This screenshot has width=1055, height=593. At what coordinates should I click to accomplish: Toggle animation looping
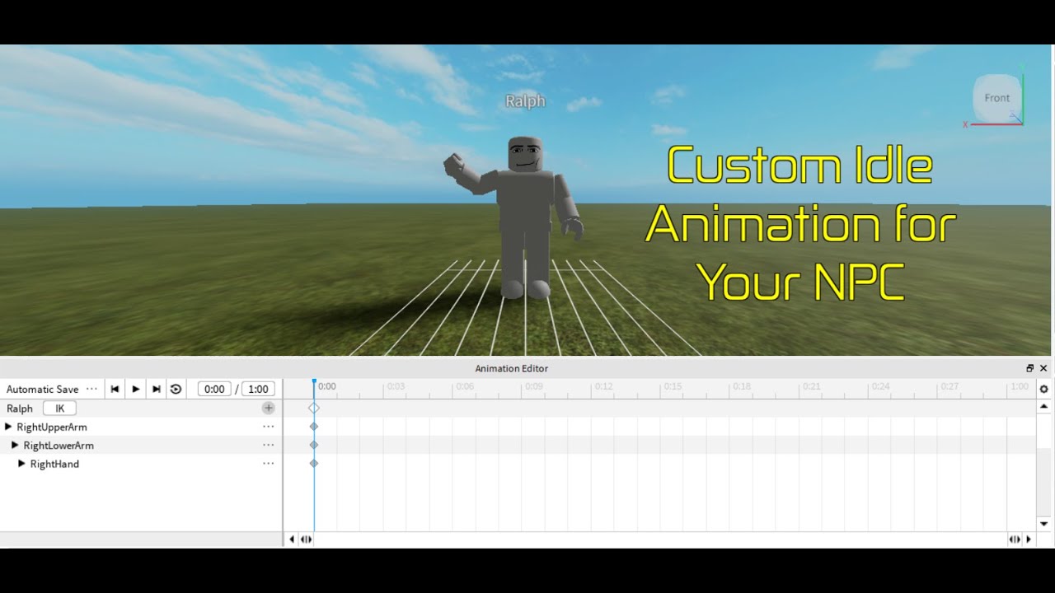[x=176, y=389]
